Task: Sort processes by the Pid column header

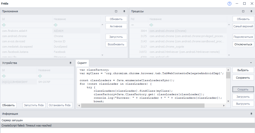Action: pyautogui.click(x=139, y=19)
